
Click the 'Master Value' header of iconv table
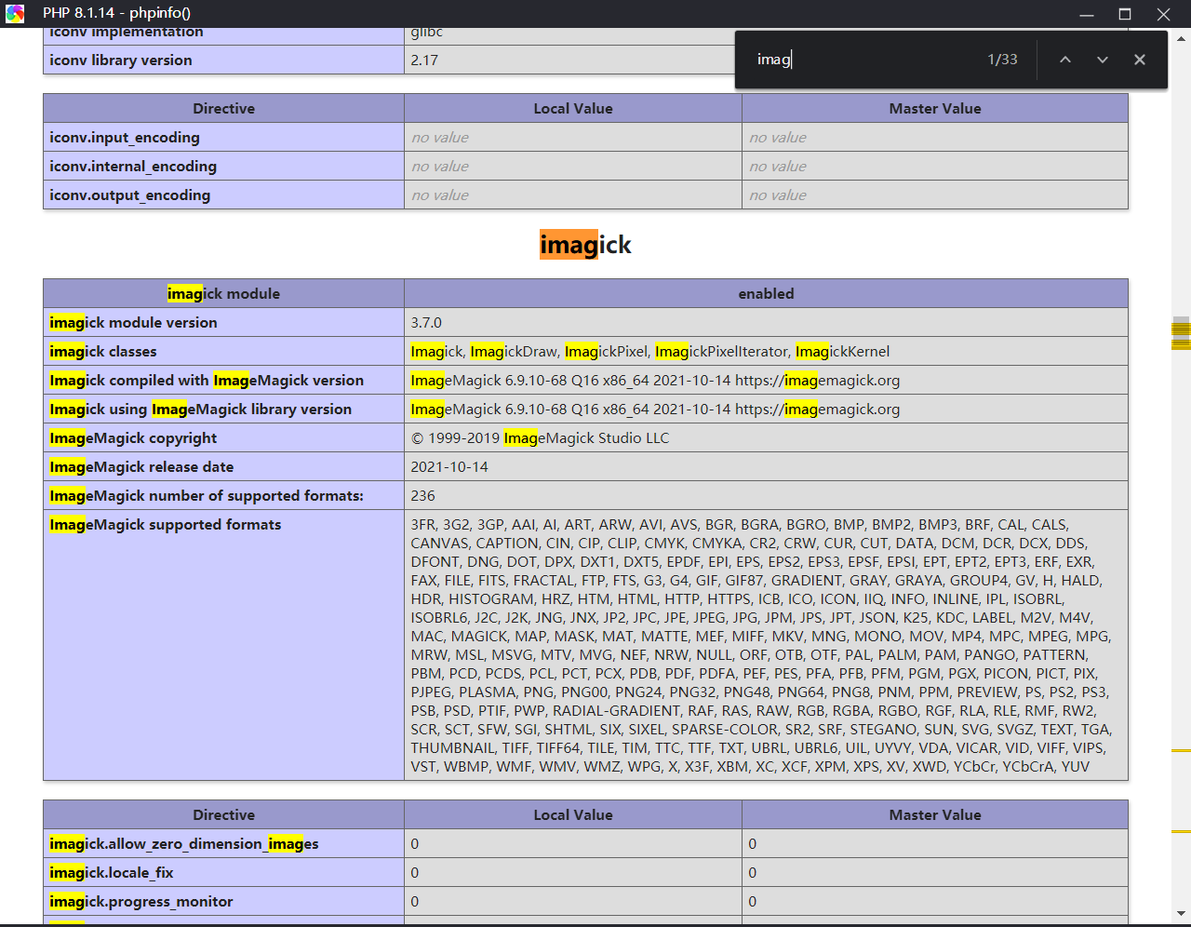point(934,109)
